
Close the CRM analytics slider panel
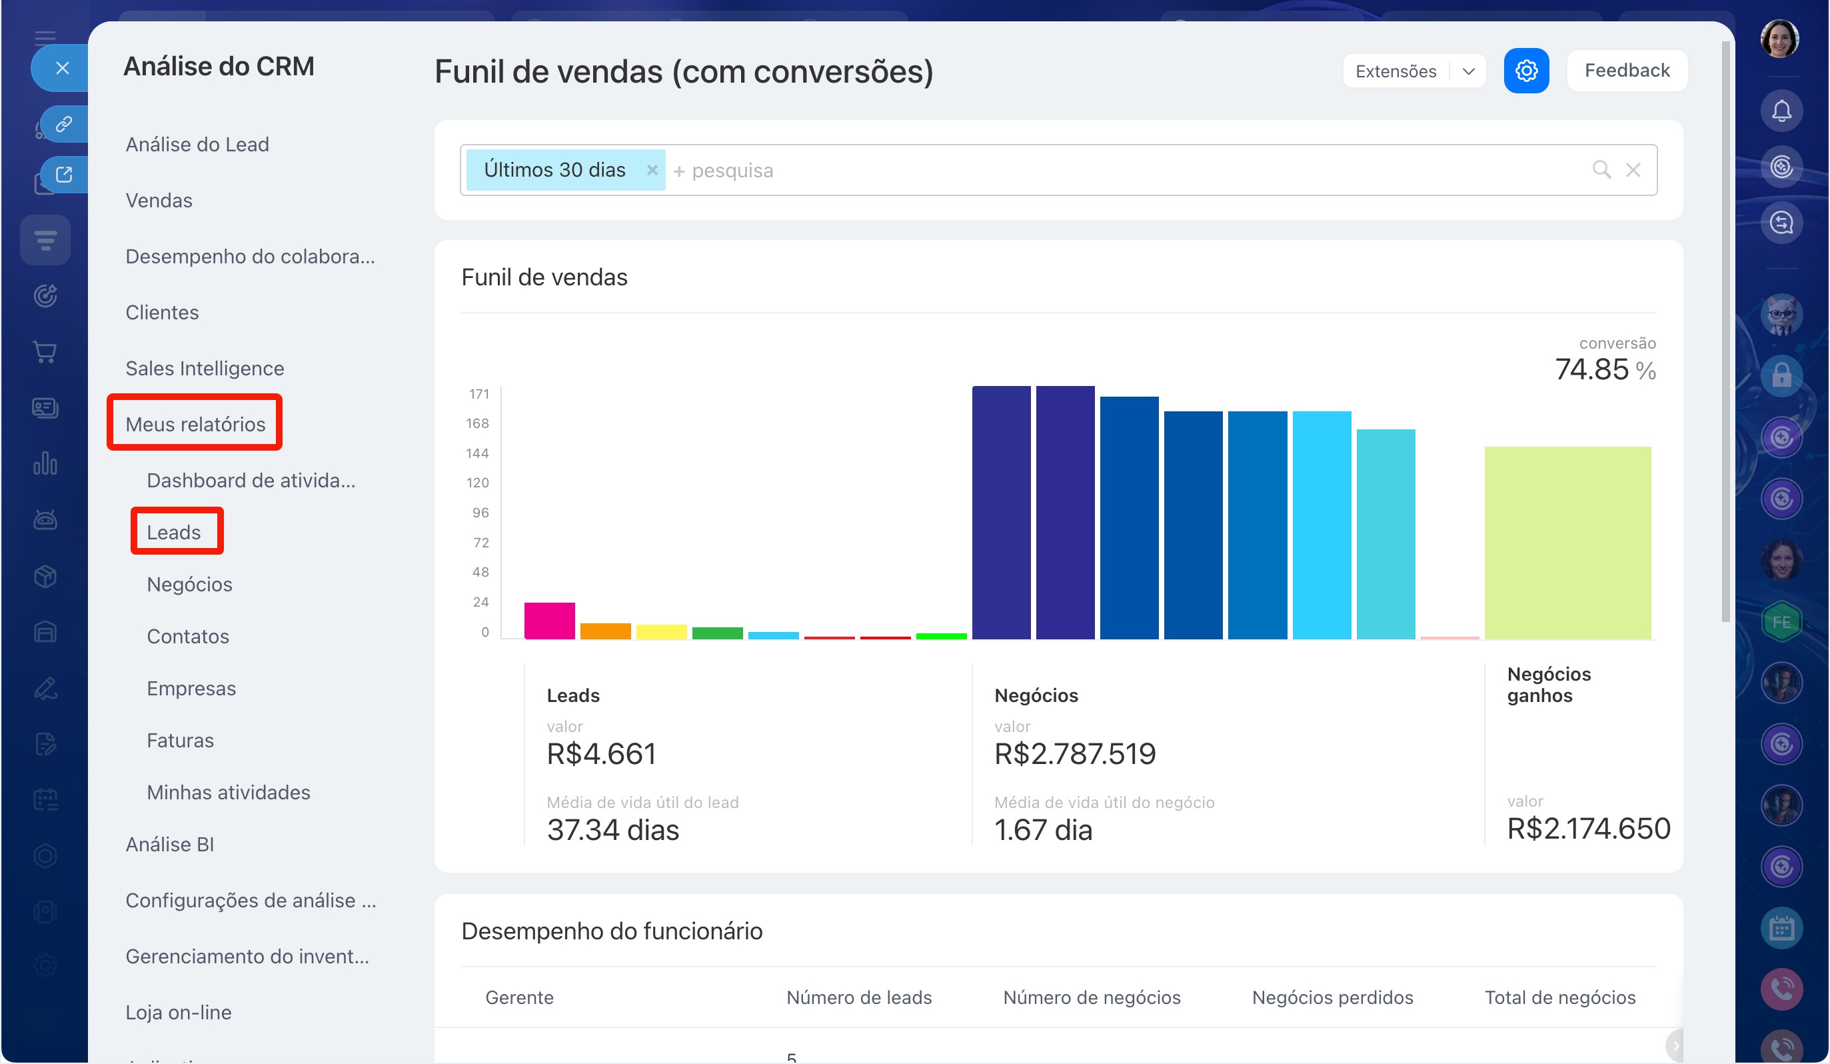pyautogui.click(x=62, y=68)
